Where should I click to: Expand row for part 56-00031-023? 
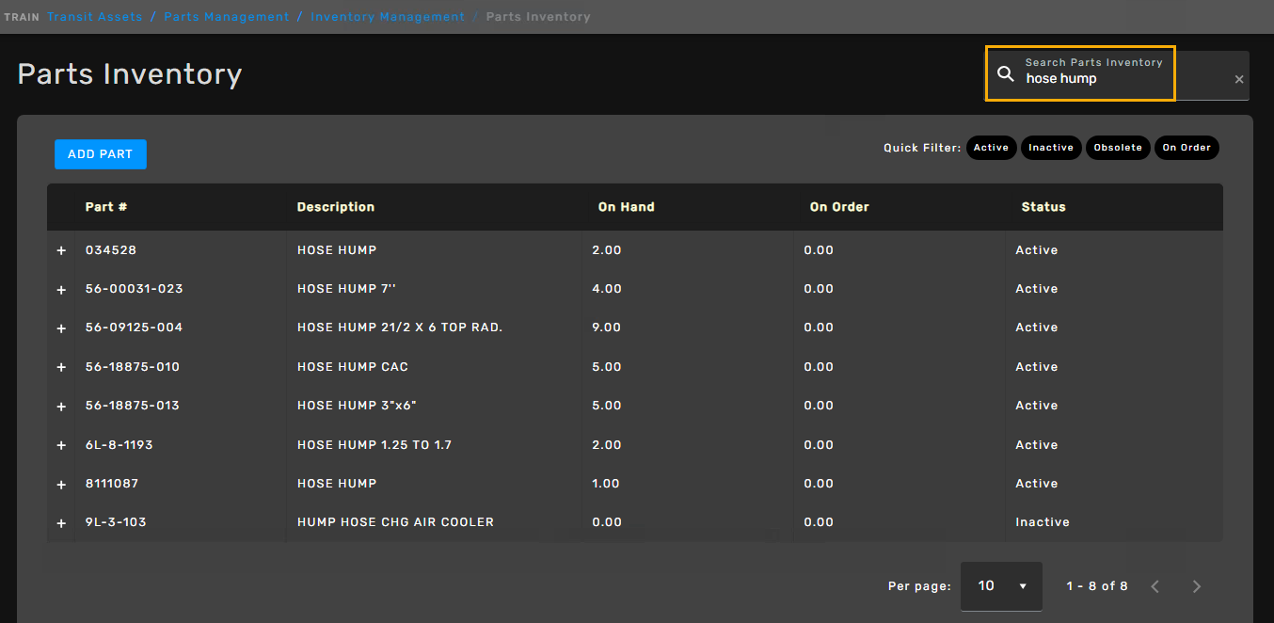(61, 290)
